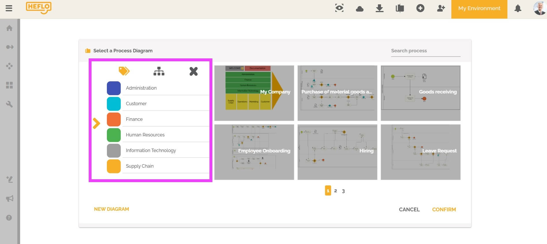
Task: Switch to the hierarchy view tab
Action: click(x=159, y=71)
